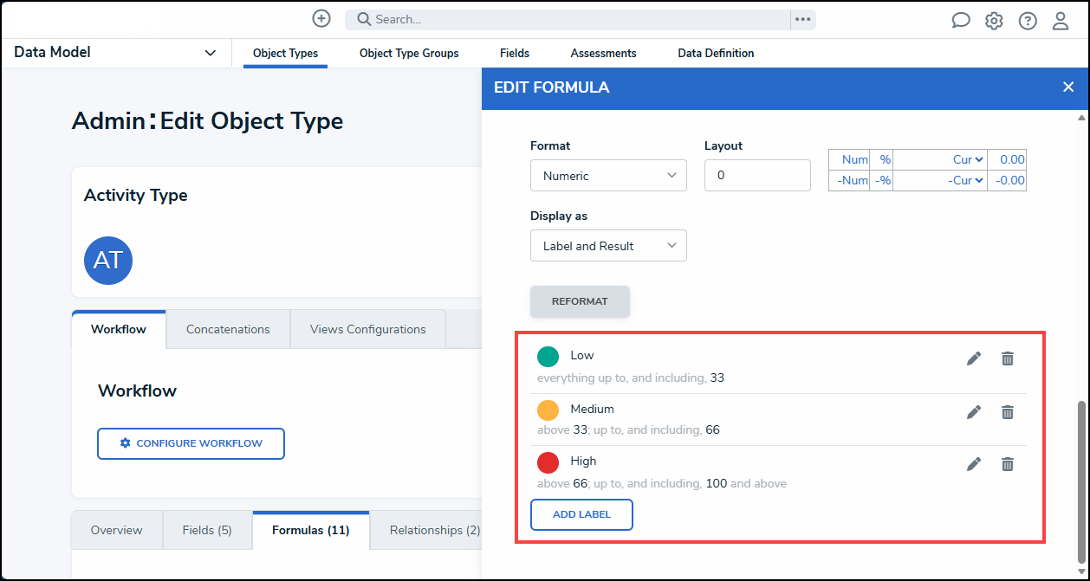Open the chat messages icon

(x=960, y=21)
